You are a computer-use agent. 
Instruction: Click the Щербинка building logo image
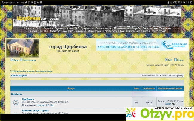click(23, 48)
